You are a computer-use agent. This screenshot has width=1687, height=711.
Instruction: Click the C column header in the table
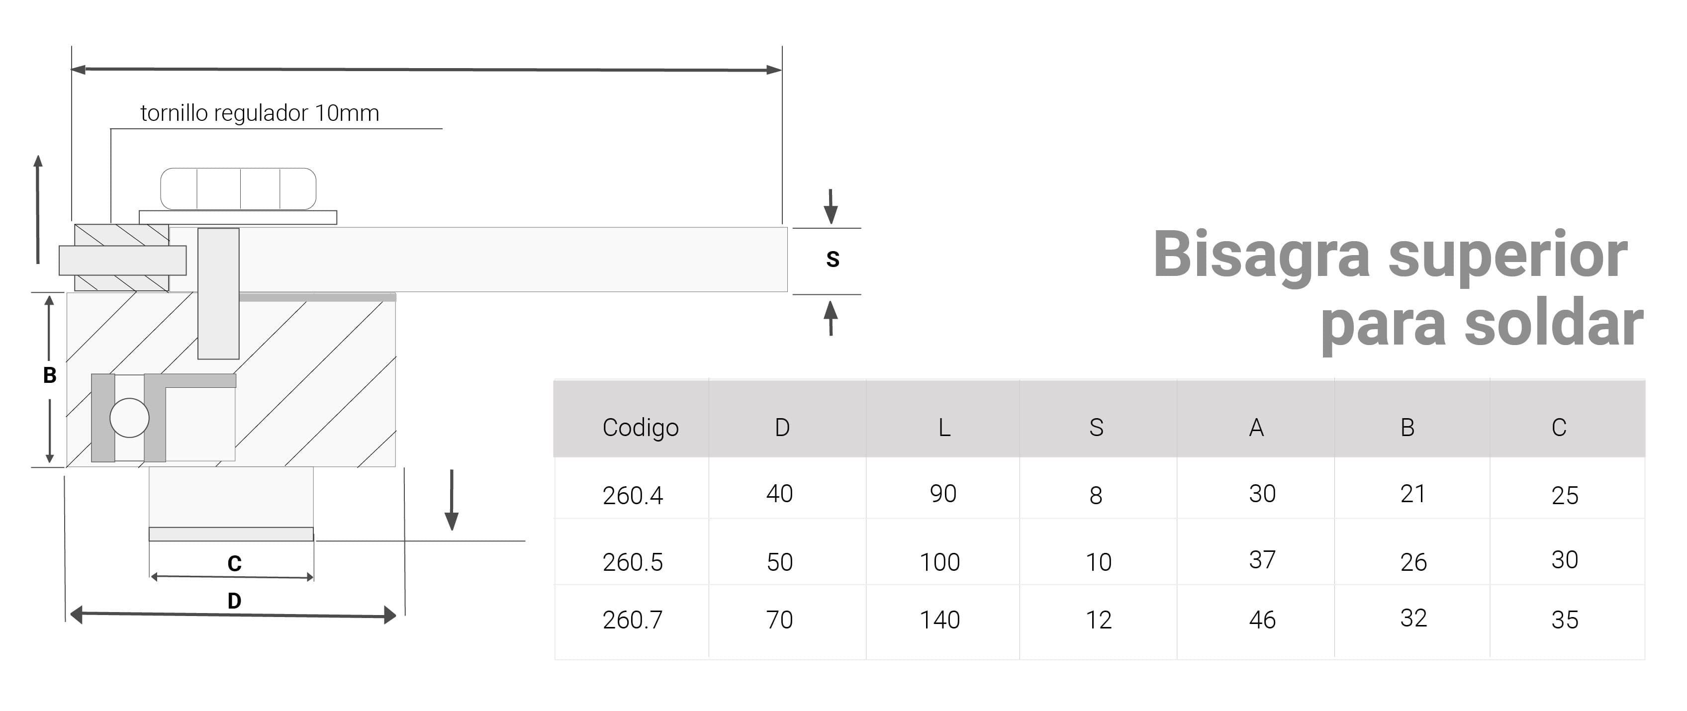click(1559, 428)
